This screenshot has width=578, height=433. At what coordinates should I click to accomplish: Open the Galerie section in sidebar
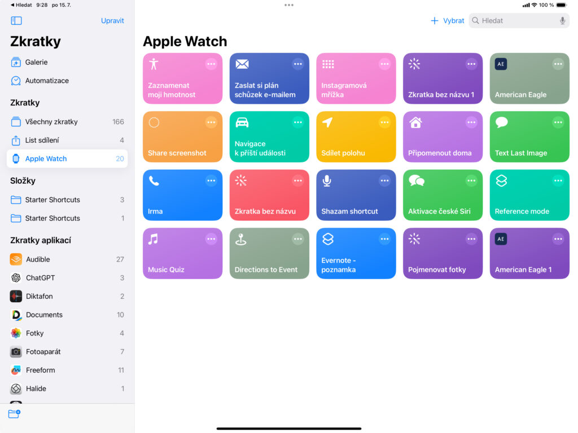[36, 62]
